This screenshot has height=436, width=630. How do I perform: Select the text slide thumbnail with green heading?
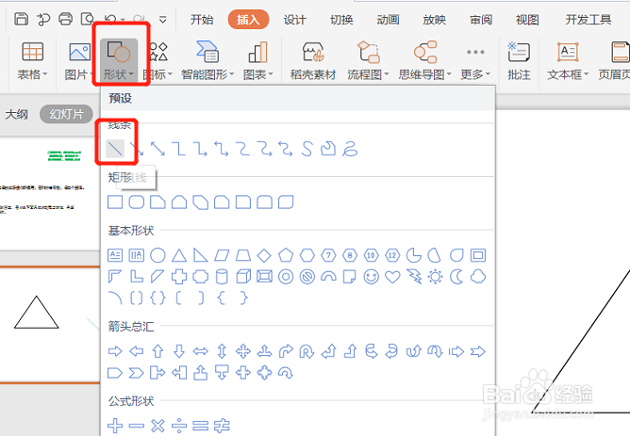50,194
